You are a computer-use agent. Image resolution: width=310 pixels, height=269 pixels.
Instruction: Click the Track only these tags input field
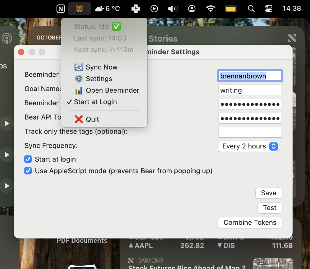250,132
